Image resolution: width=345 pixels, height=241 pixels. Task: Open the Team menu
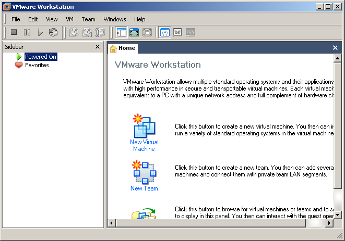coord(88,19)
